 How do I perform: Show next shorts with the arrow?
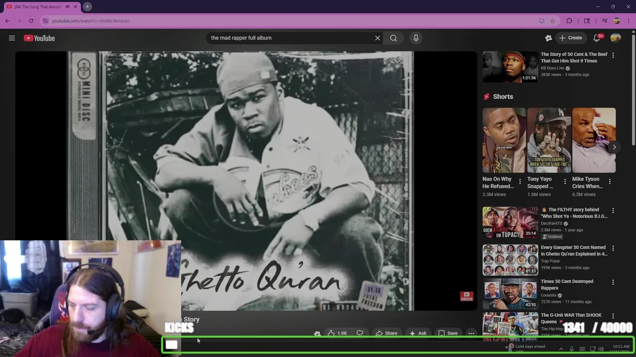(614, 147)
